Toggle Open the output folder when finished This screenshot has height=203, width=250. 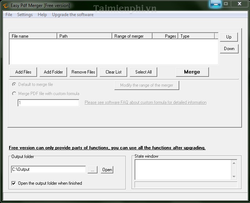(14, 183)
